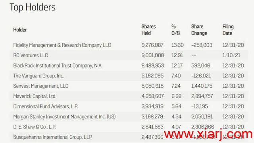254x143 pixels.
Task: Click the Top Holders heading
Action: 33,7
